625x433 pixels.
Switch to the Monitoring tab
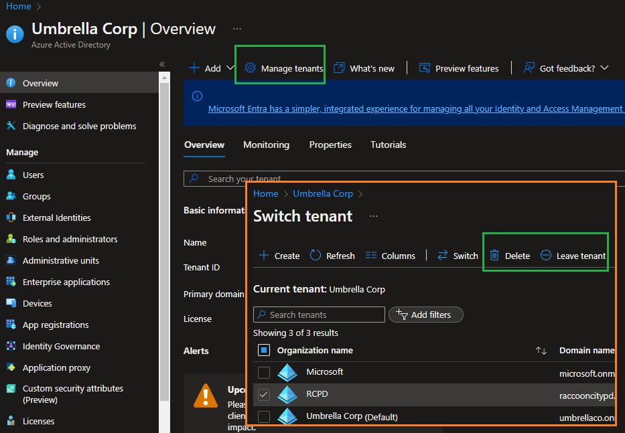(x=266, y=145)
